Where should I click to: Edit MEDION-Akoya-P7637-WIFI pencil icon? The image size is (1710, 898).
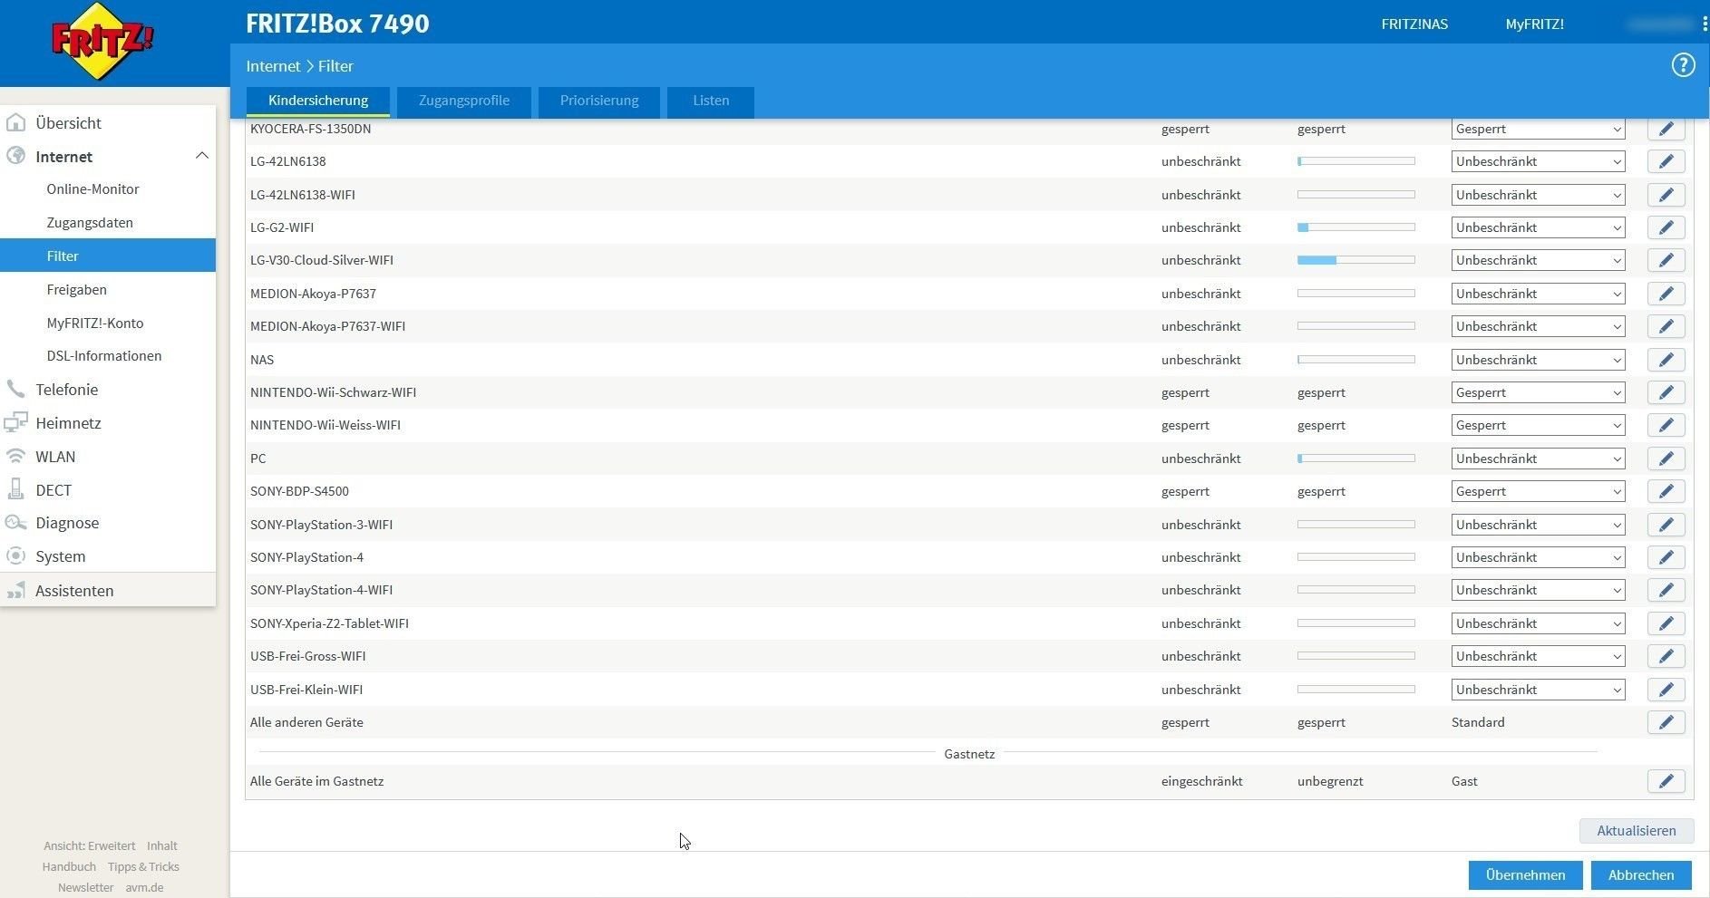pyautogui.click(x=1666, y=326)
